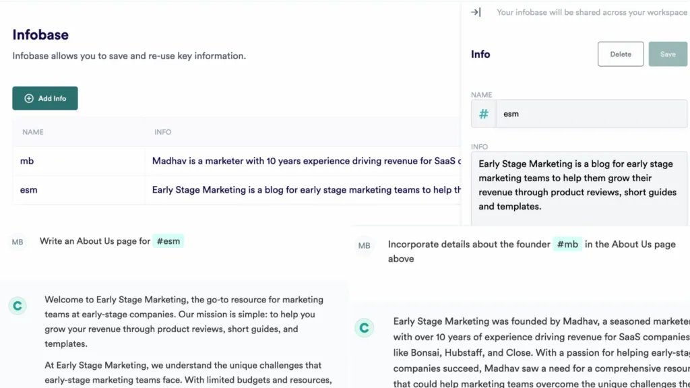Image resolution: width=690 pixels, height=388 pixels.
Task: Click the INFO column header in table
Action: tap(163, 132)
